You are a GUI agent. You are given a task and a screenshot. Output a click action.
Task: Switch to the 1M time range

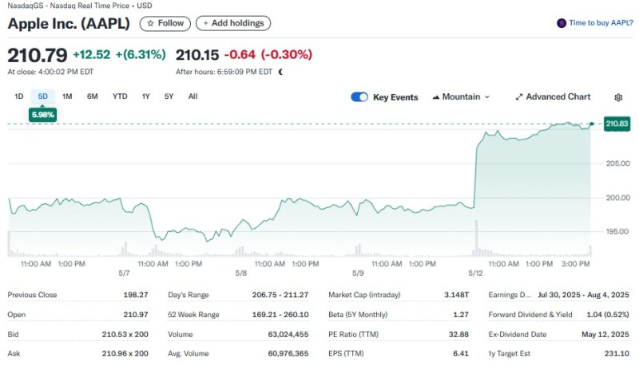[x=67, y=96]
